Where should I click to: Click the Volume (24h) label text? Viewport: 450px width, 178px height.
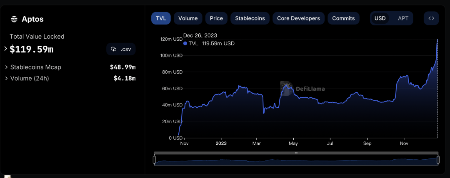pyautogui.click(x=30, y=78)
